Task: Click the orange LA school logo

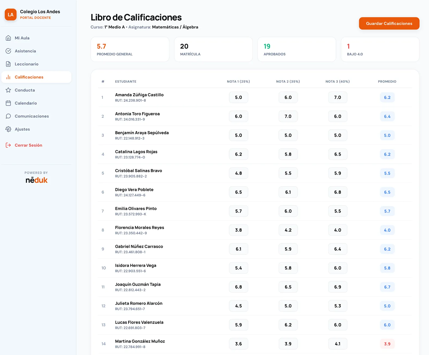Action: pos(11,14)
